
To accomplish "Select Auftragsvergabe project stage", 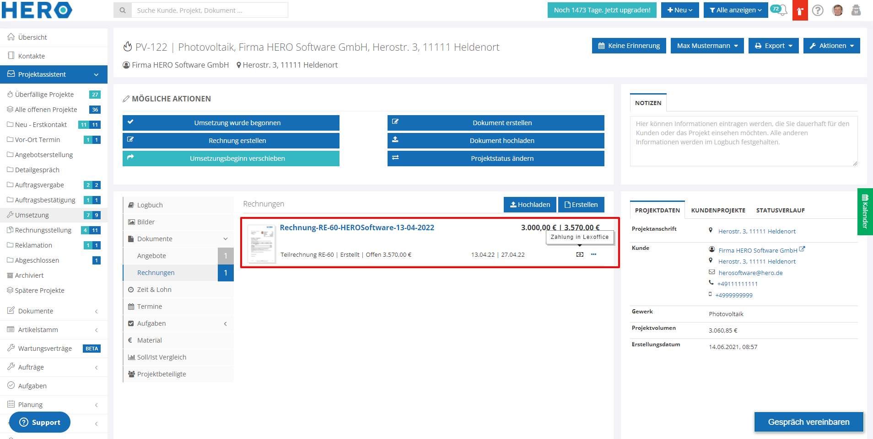I will point(54,185).
